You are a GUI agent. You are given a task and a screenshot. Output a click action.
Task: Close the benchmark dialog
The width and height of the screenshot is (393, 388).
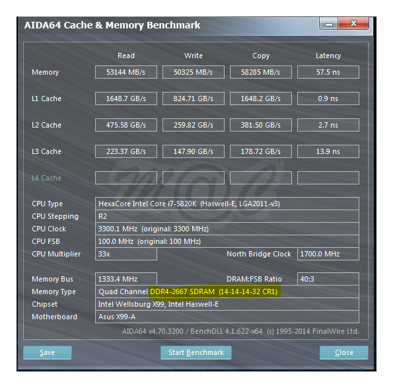pos(344,352)
